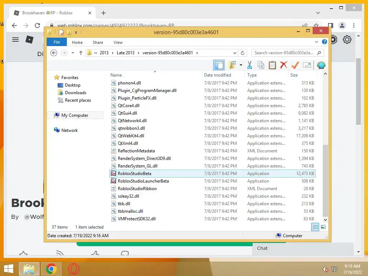Click the Paste clipboard icon

pos(272,65)
